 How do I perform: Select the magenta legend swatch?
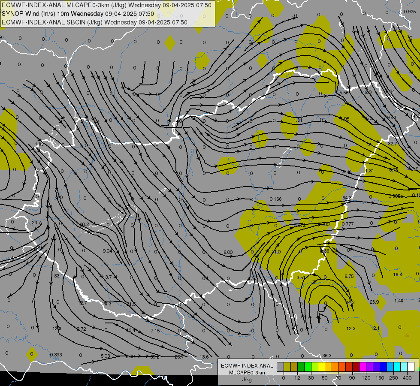pyautogui.click(x=363, y=367)
